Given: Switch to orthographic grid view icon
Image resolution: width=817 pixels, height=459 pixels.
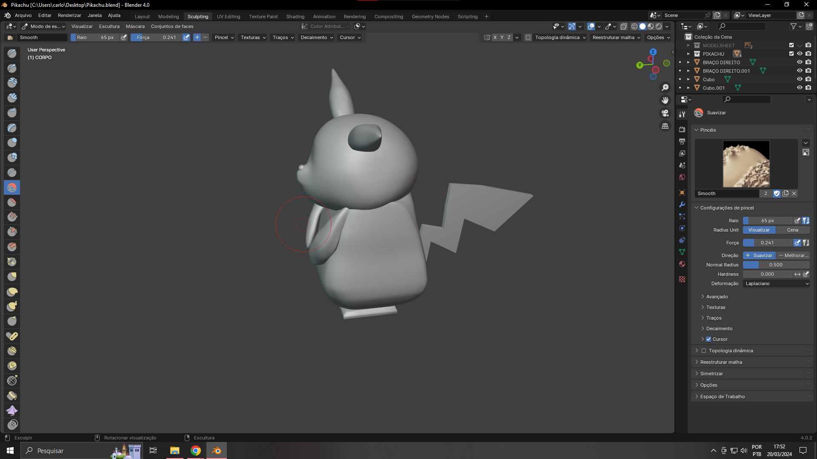Looking at the screenshot, I should click(665, 126).
